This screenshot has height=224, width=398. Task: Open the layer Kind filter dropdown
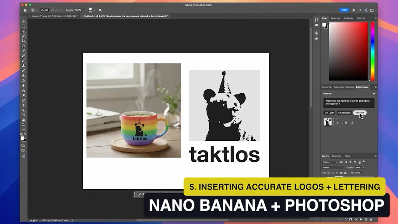(x=330, y=162)
